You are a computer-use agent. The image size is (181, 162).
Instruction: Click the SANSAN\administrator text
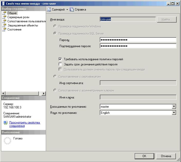[17, 117]
